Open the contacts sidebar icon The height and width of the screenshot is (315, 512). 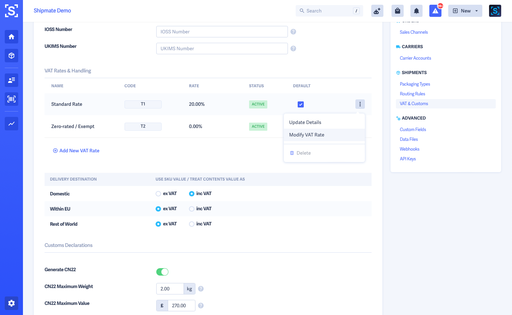point(11,80)
